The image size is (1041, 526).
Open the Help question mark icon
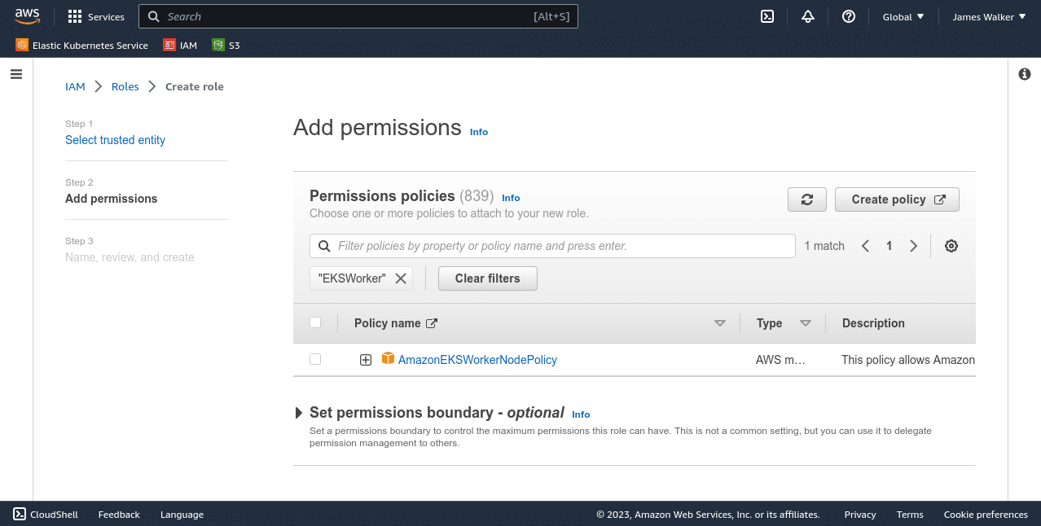[848, 16]
